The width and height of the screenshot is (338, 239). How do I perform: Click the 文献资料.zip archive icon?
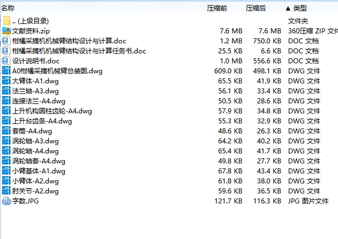pos(7,31)
